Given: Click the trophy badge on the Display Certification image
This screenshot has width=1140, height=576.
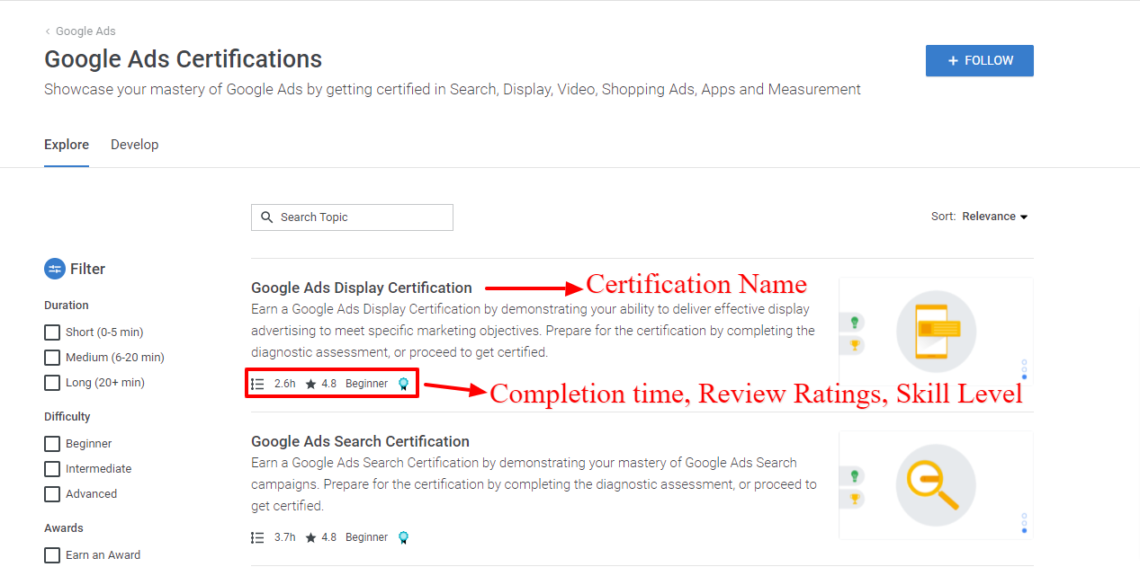Looking at the screenshot, I should (855, 344).
